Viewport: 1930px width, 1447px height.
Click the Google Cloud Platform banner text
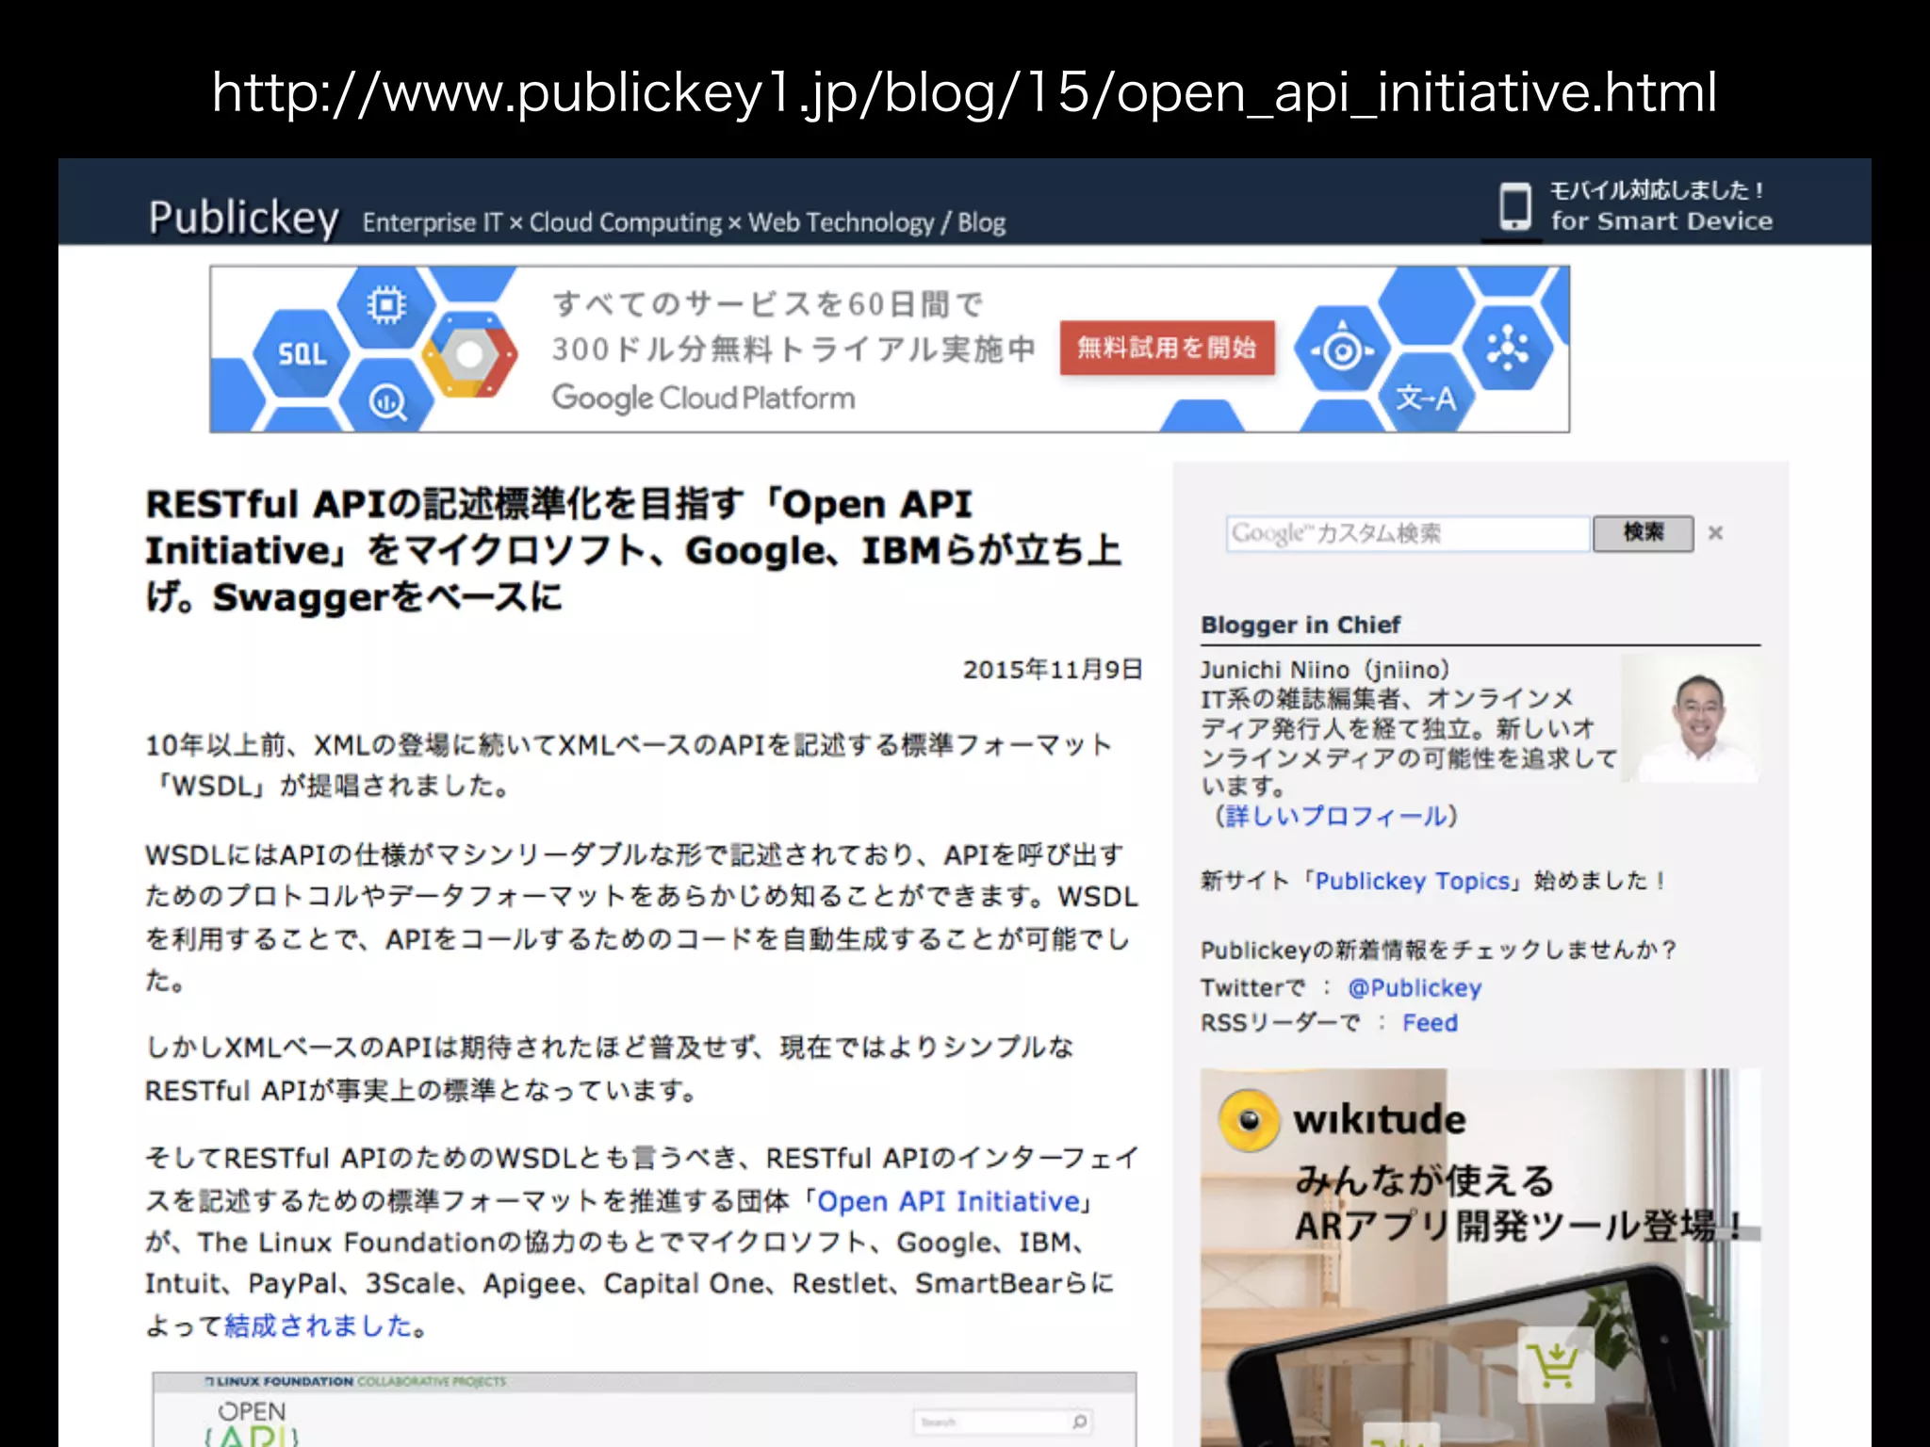(x=703, y=398)
